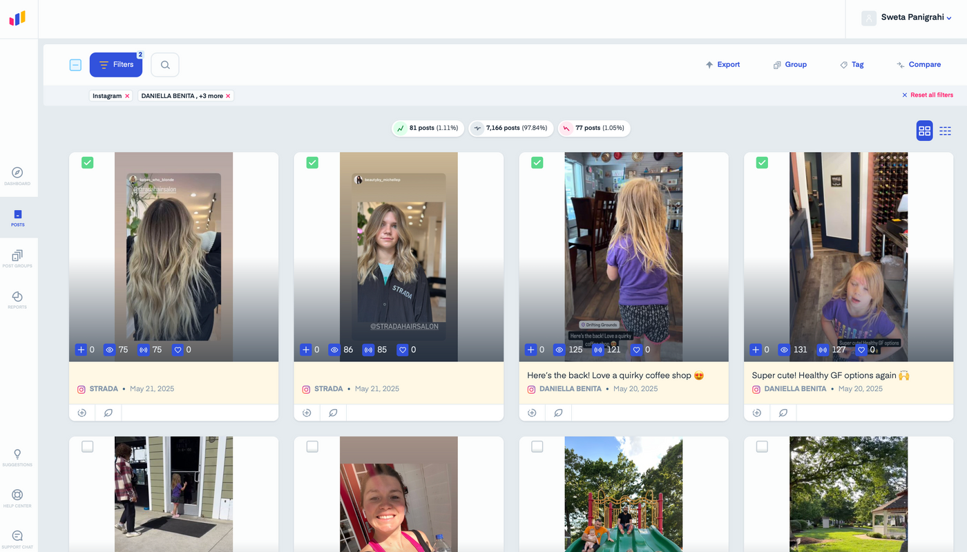Open the beautyby_michellep STRADA post thumbnail
This screenshot has height=552, width=967.
point(399,257)
